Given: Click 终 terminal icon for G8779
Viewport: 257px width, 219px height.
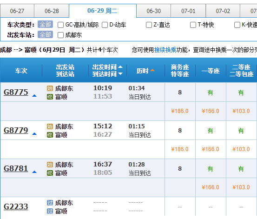Looking at the screenshot, I should (x=50, y=135).
